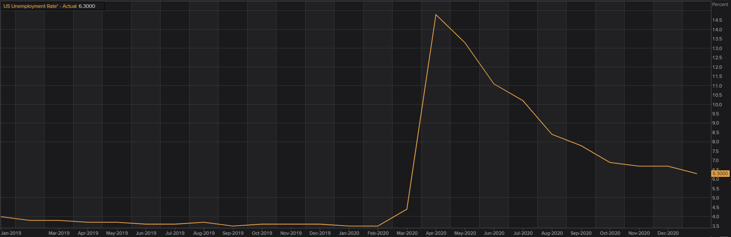Click the 12.0 value on percent axis
The image size is (731, 237).
click(717, 67)
